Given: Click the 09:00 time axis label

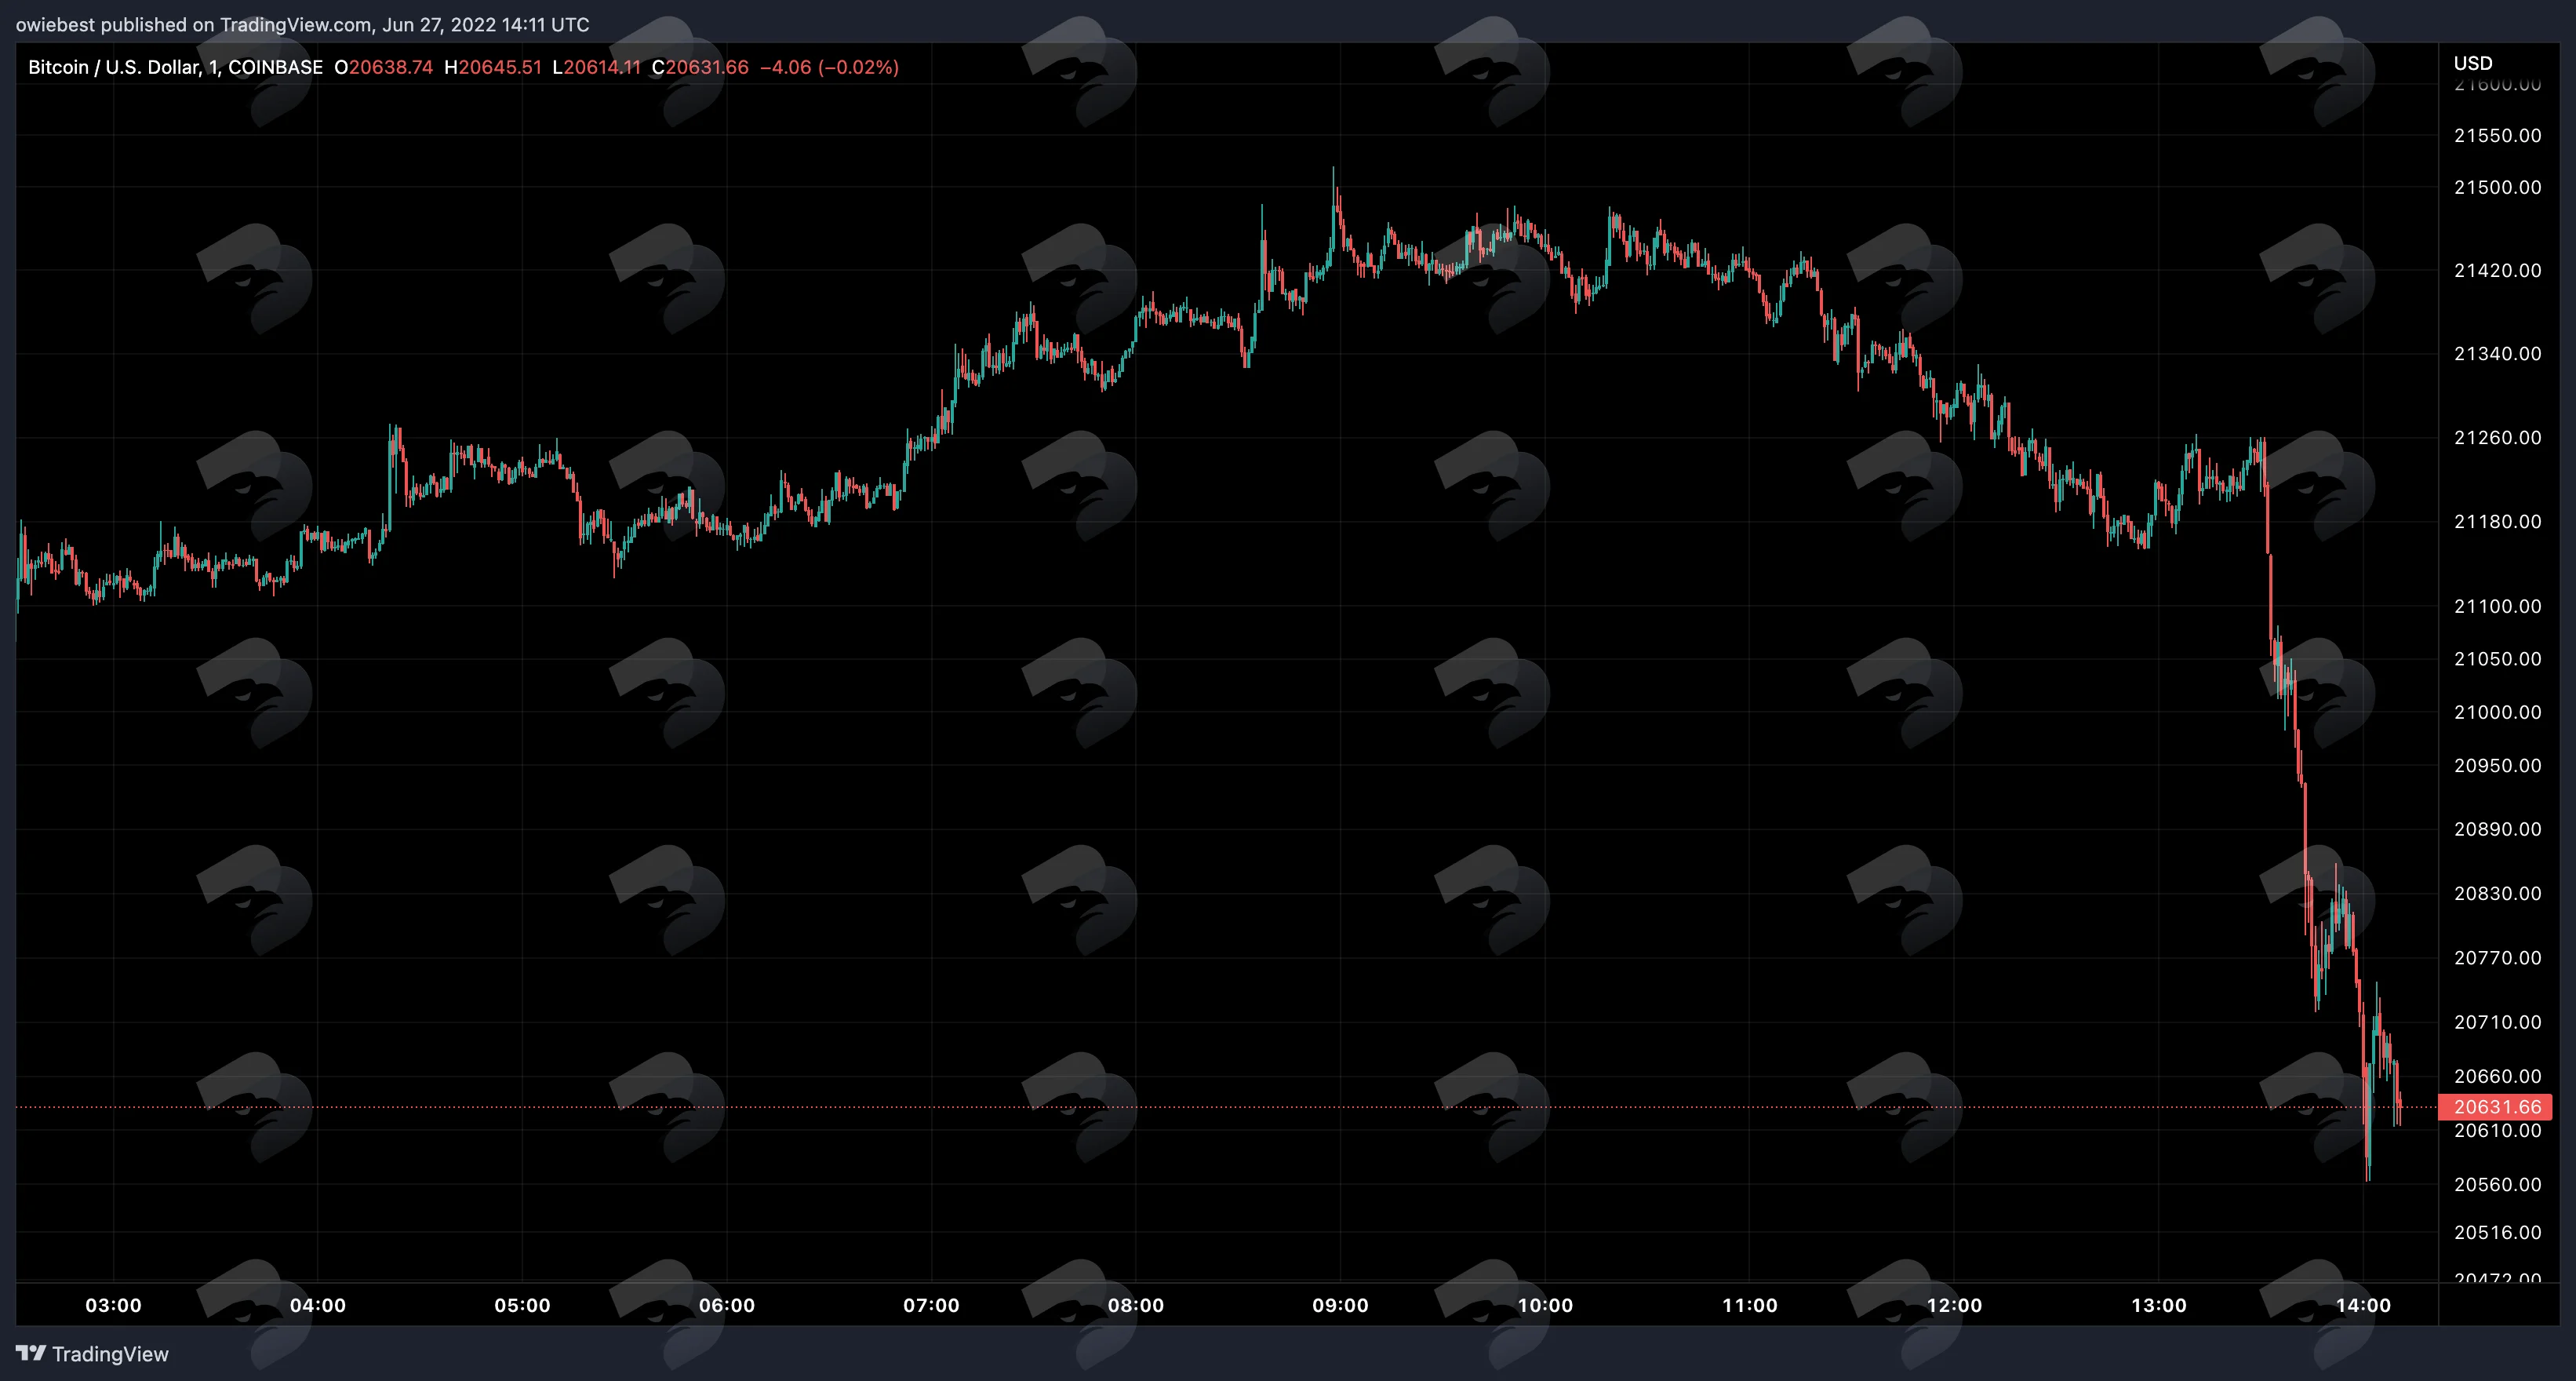Looking at the screenshot, I should pos(1340,1305).
